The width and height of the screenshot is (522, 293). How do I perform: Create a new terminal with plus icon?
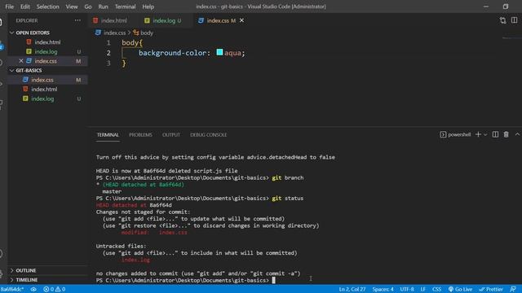point(478,134)
